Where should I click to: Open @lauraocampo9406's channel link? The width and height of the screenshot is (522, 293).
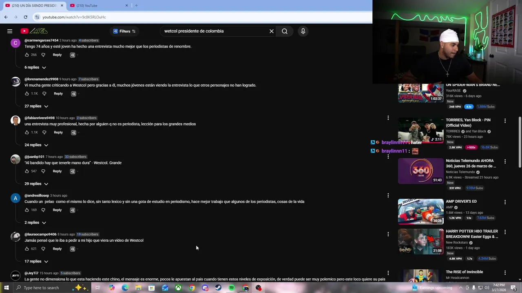tap(40, 234)
